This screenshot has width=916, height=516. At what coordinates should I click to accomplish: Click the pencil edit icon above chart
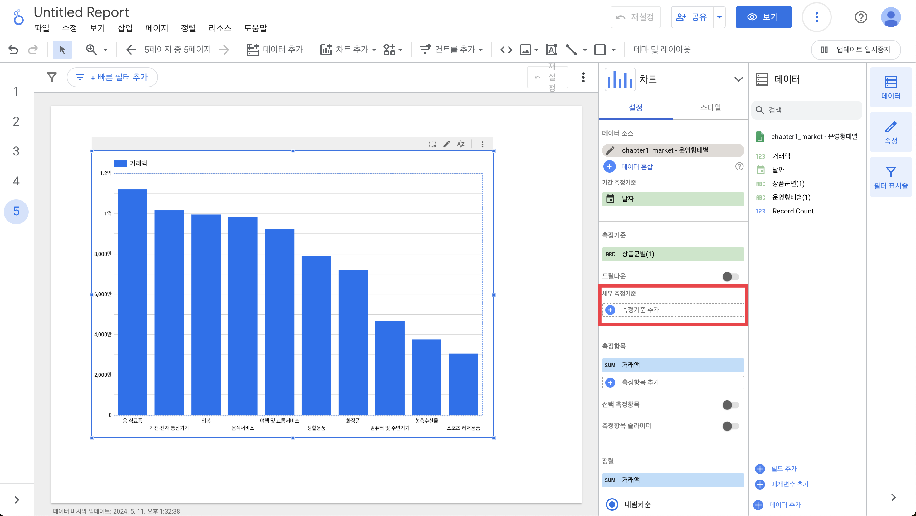(447, 144)
